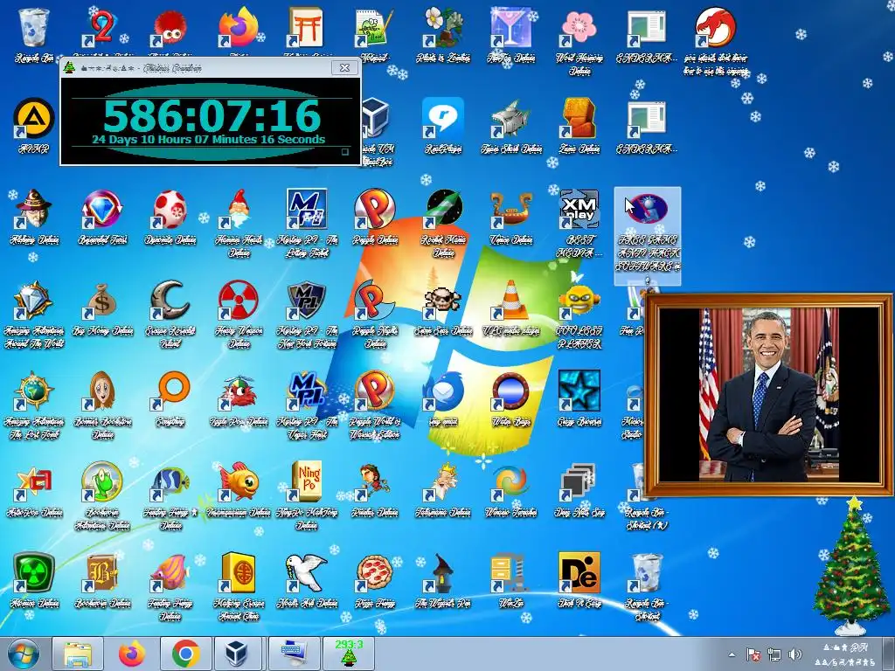Launch Pizza Frenzy pizza icon
This screenshot has height=671, width=895.
click(x=375, y=573)
